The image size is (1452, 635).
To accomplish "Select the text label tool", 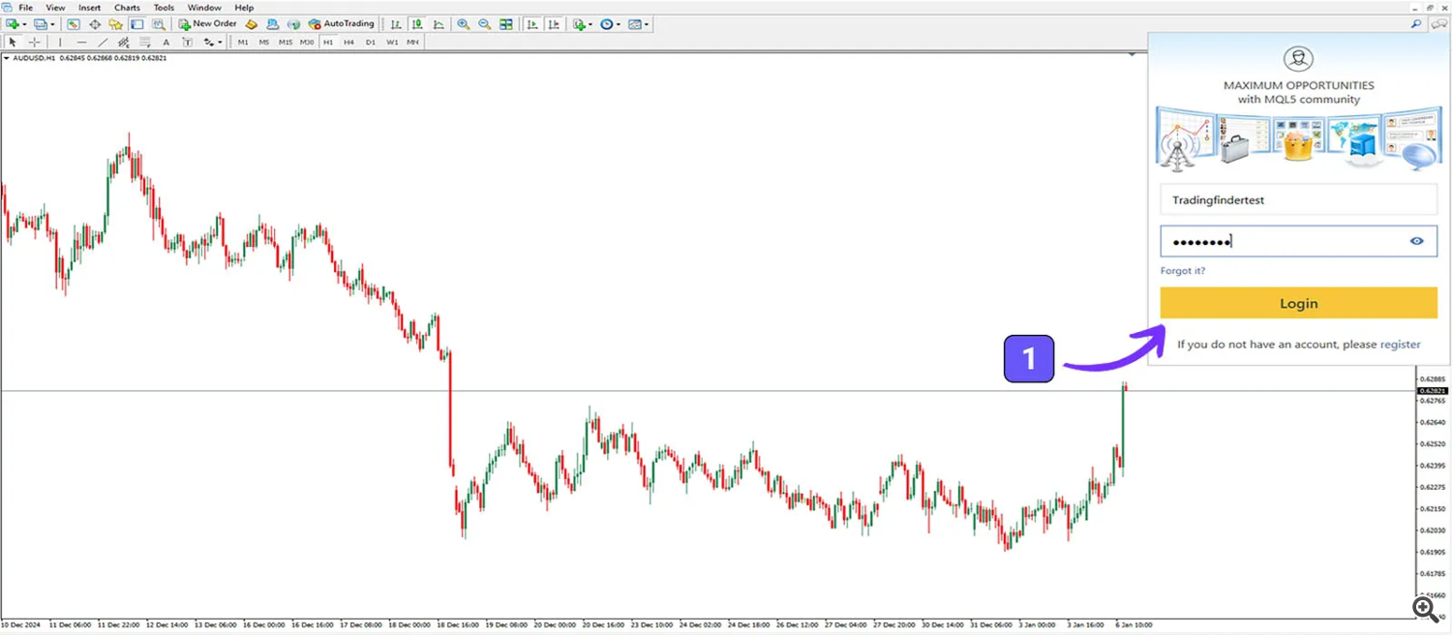I will coord(166,43).
